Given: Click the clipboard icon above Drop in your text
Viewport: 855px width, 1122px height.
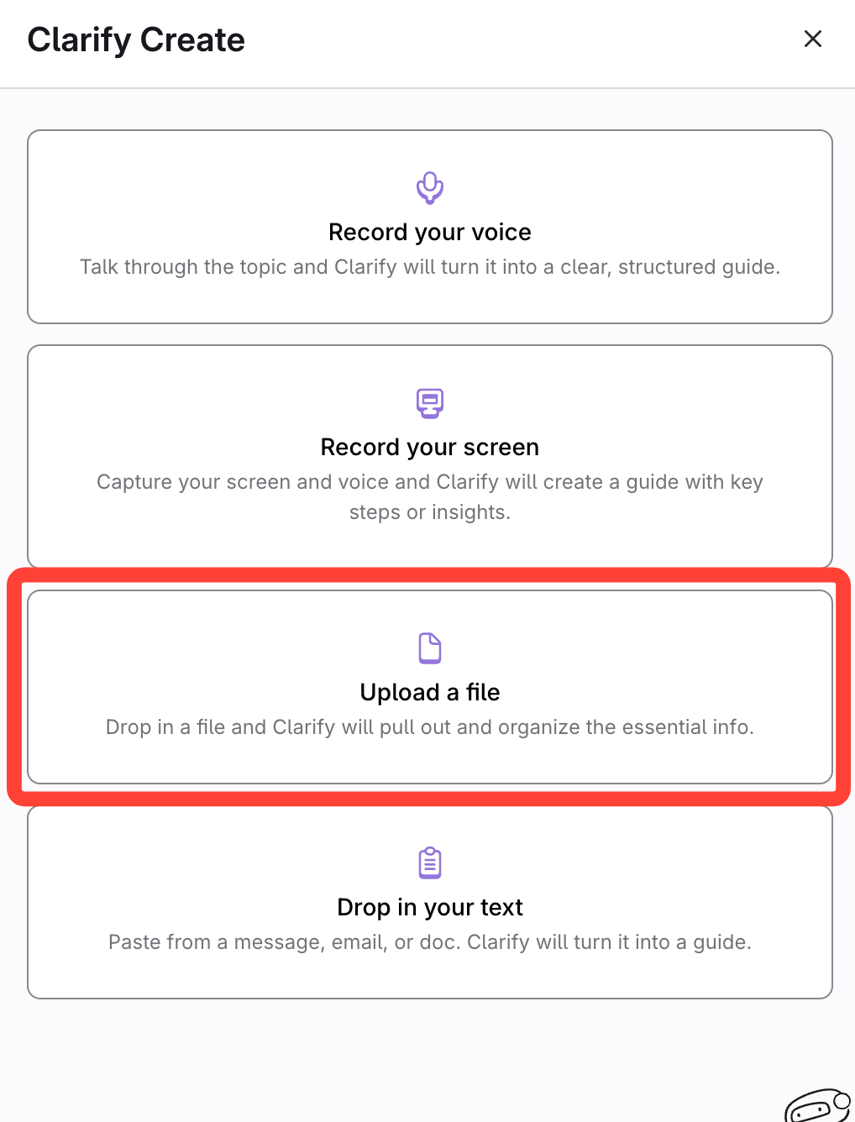Looking at the screenshot, I should pos(430,862).
